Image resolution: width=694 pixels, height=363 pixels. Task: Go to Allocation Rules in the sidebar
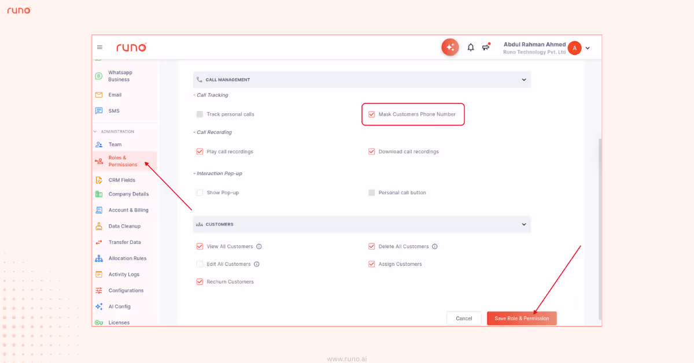pyautogui.click(x=127, y=258)
